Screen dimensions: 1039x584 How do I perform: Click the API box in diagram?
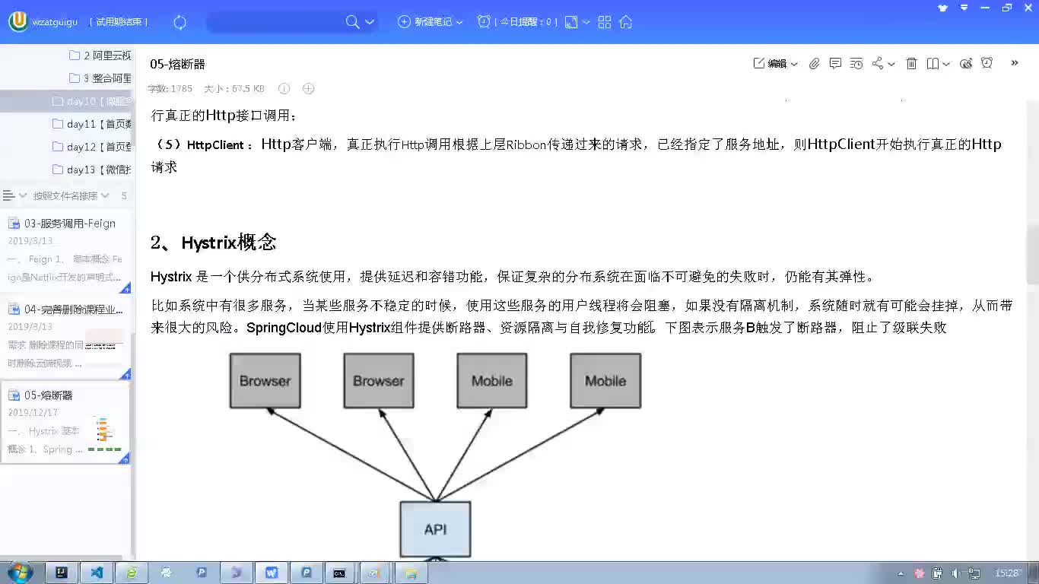tap(435, 529)
